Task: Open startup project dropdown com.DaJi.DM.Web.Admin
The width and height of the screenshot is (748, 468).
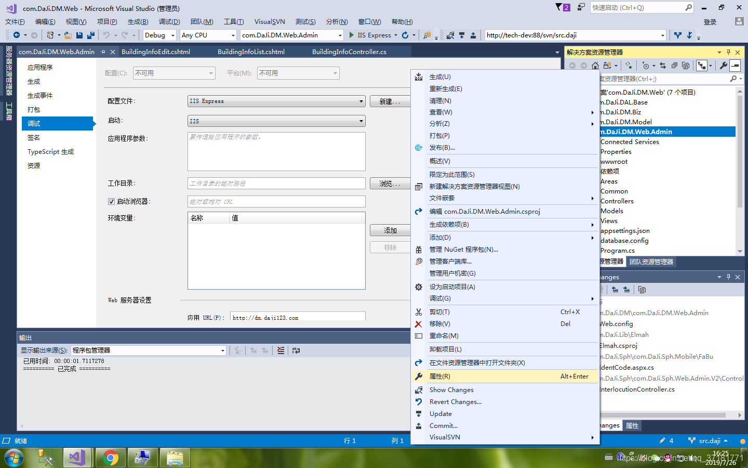Action: click(292, 35)
